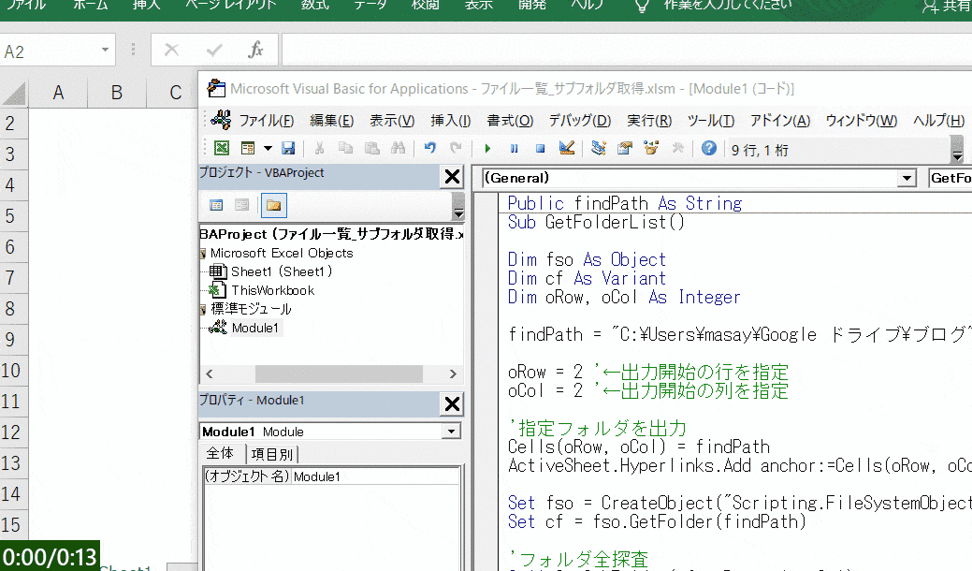
Task: Open the ウィンドウ(W) menu
Action: (x=861, y=120)
